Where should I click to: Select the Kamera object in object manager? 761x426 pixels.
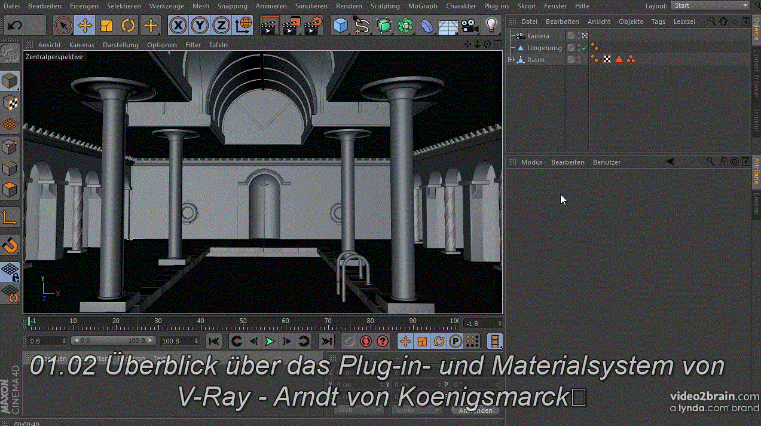(537, 36)
